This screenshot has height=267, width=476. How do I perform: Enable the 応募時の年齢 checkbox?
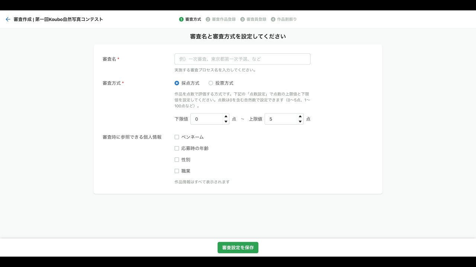(x=177, y=148)
